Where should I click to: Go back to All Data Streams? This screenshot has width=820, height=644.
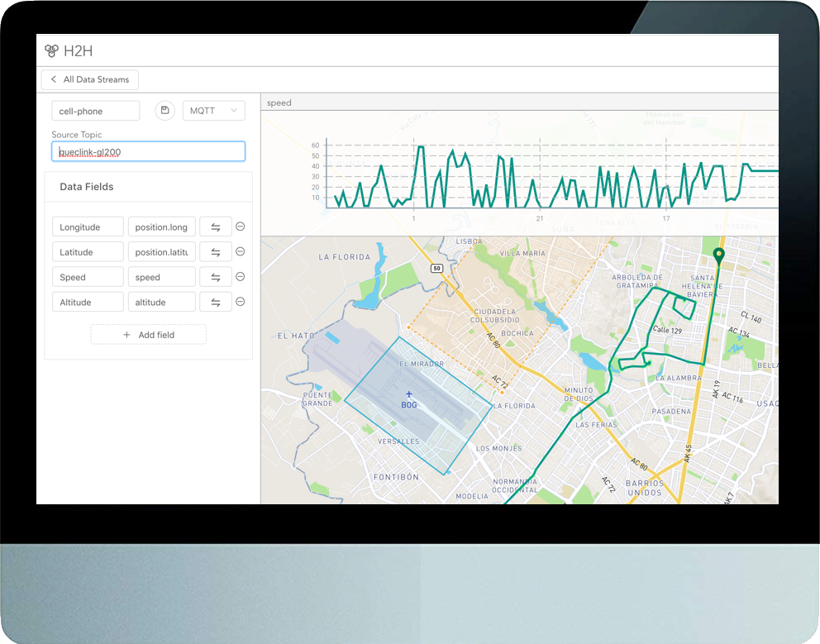click(x=90, y=79)
